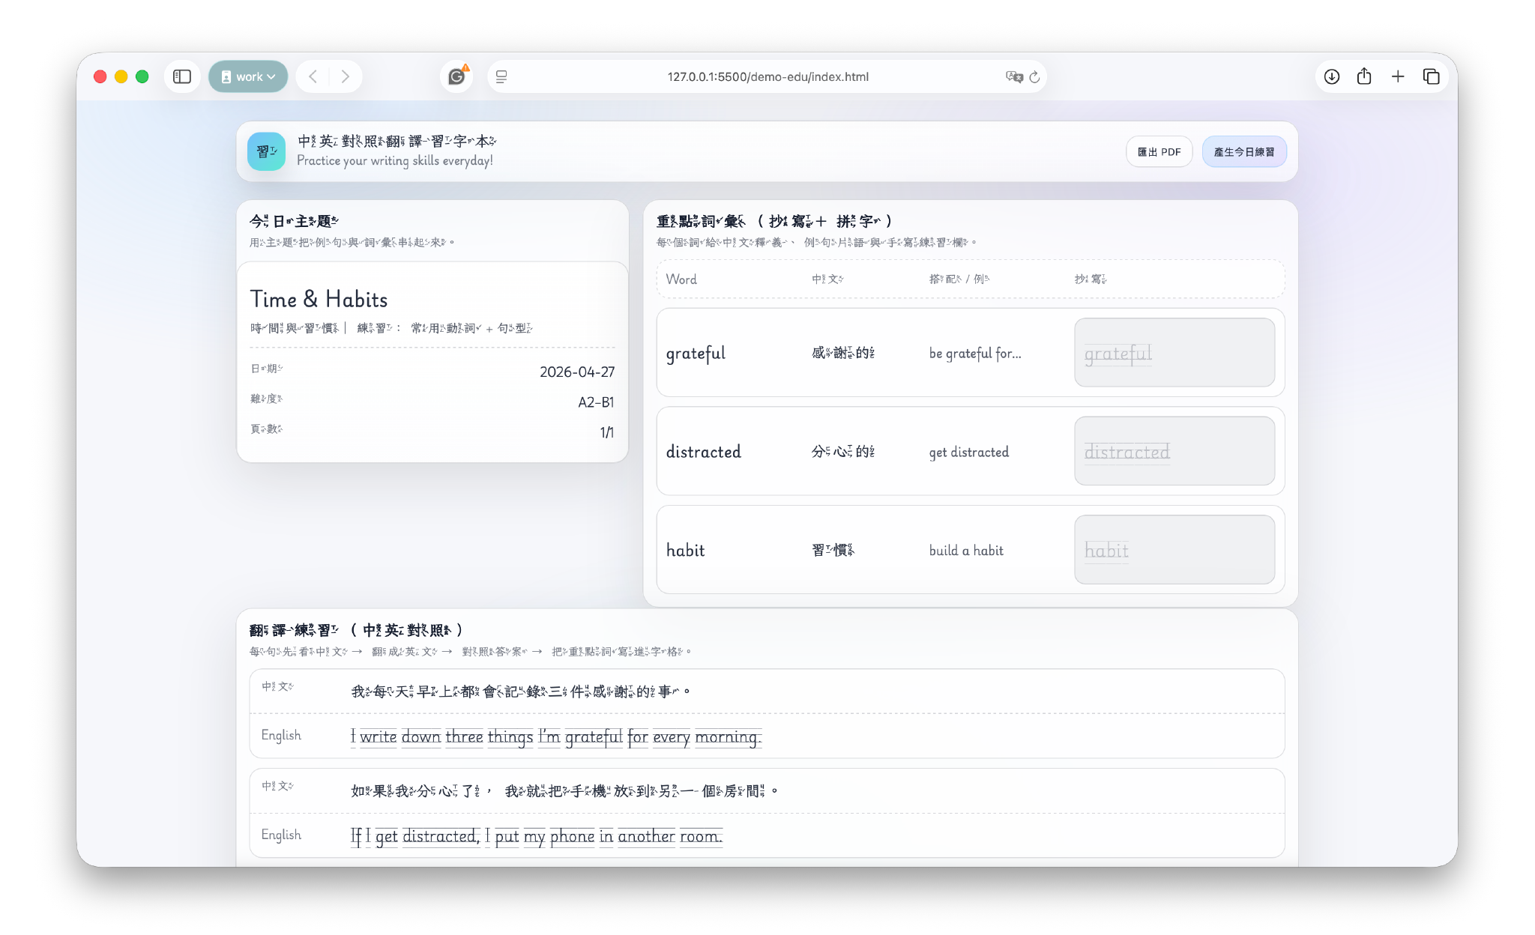
Task: Open a new tab with plus icon
Action: pyautogui.click(x=1398, y=76)
